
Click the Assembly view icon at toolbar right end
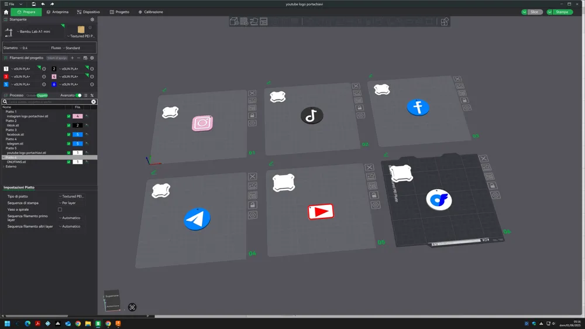click(445, 22)
